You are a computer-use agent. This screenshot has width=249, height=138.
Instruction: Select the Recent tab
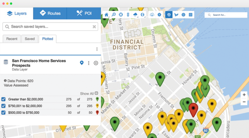coord(12,39)
